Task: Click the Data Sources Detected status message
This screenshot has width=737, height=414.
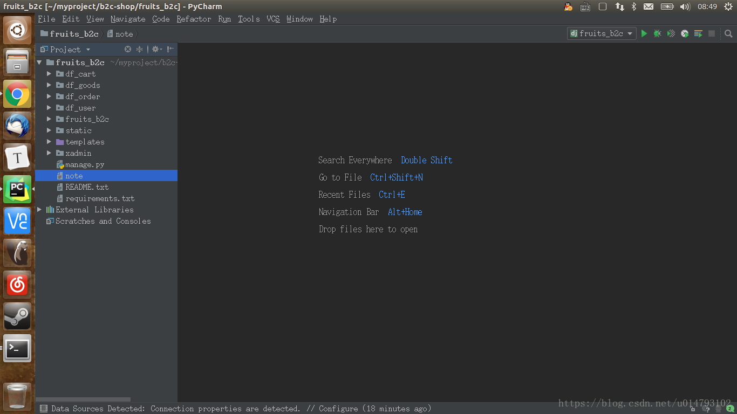Action: click(x=241, y=409)
